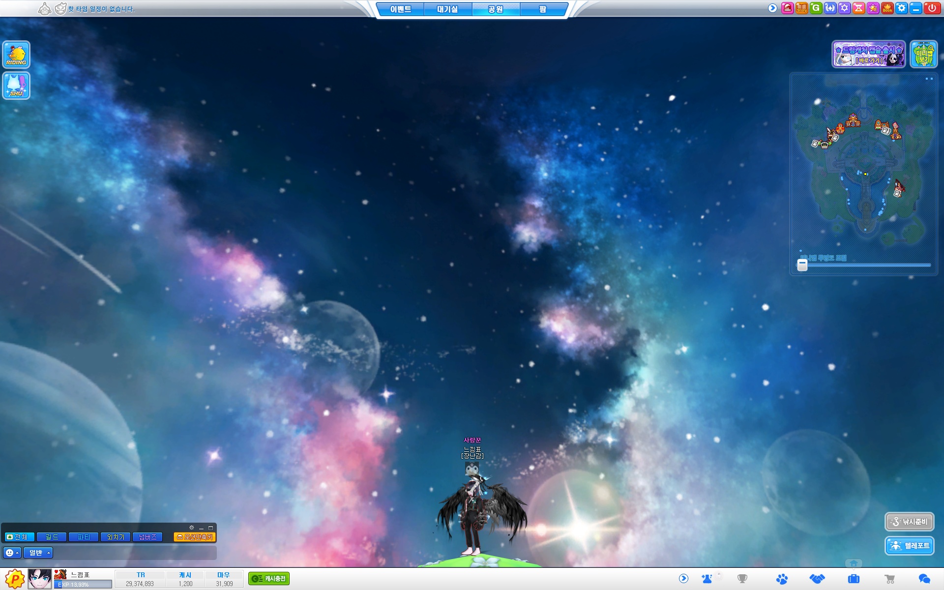Viewport: 944px width, 590px height.
Task: Switch to the 이벤트 tab
Action: (x=401, y=9)
